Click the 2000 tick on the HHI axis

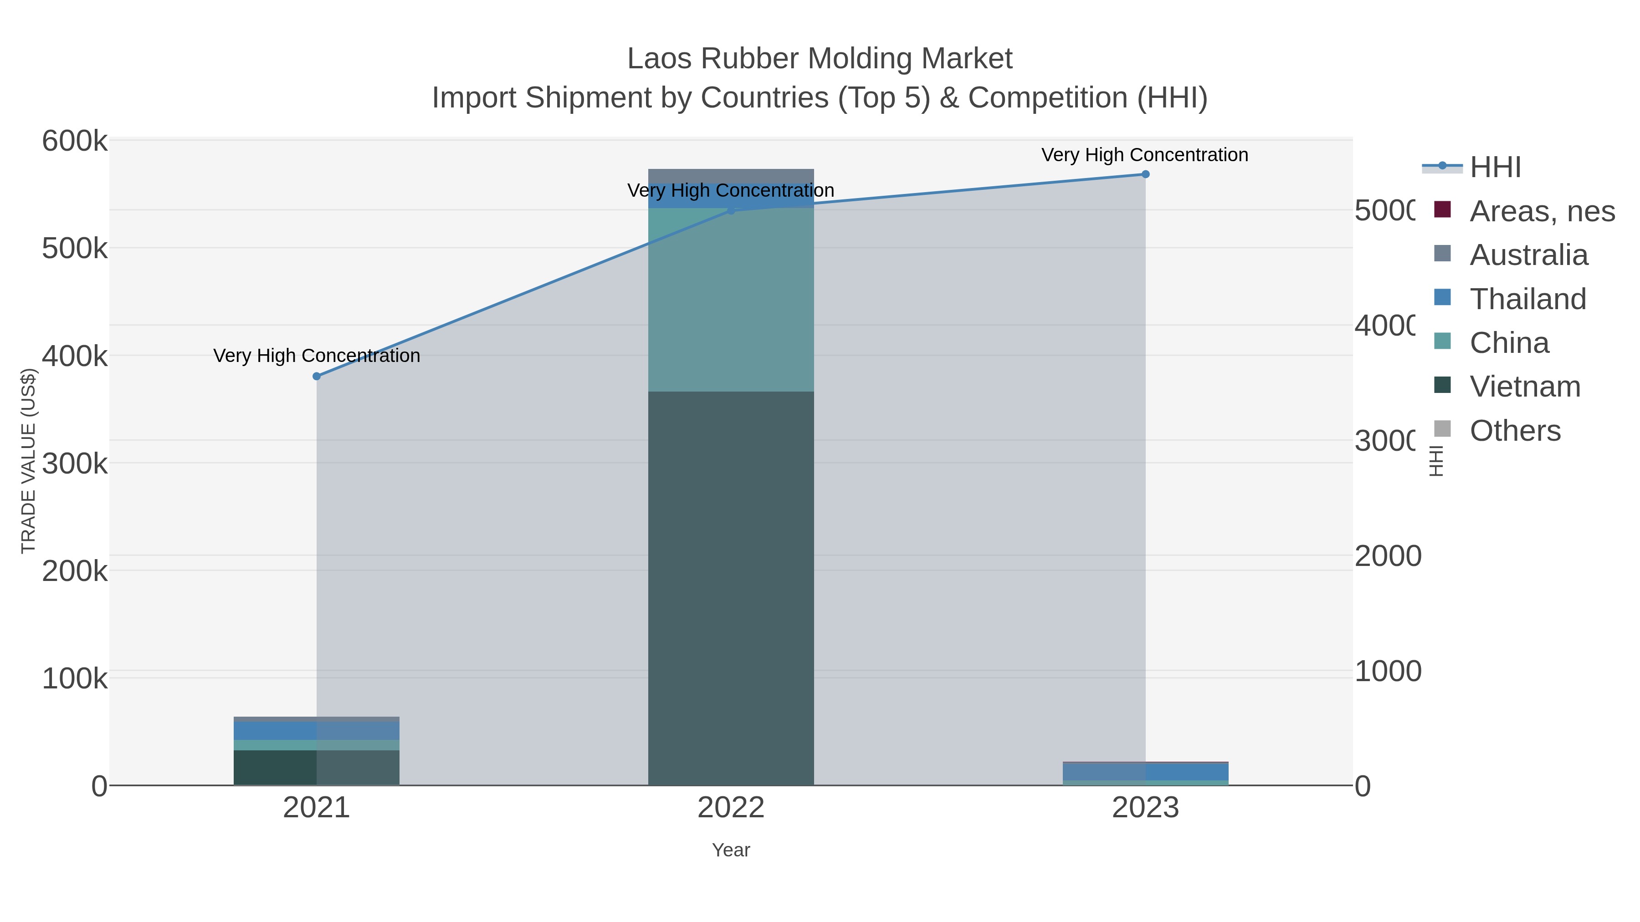pyautogui.click(x=1388, y=556)
